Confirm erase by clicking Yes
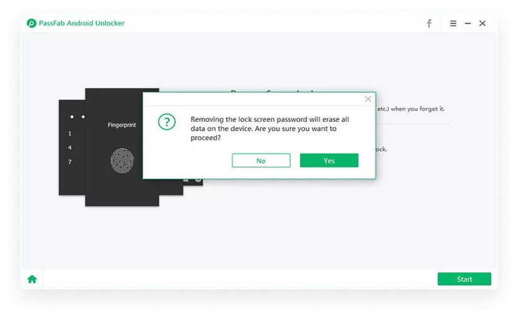This screenshot has height=317, width=518. 329,160
